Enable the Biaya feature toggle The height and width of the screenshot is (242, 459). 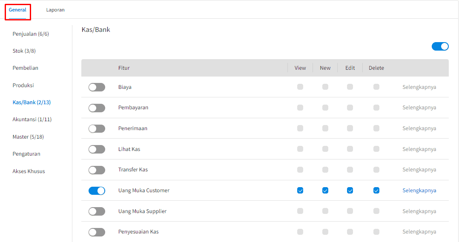97,87
